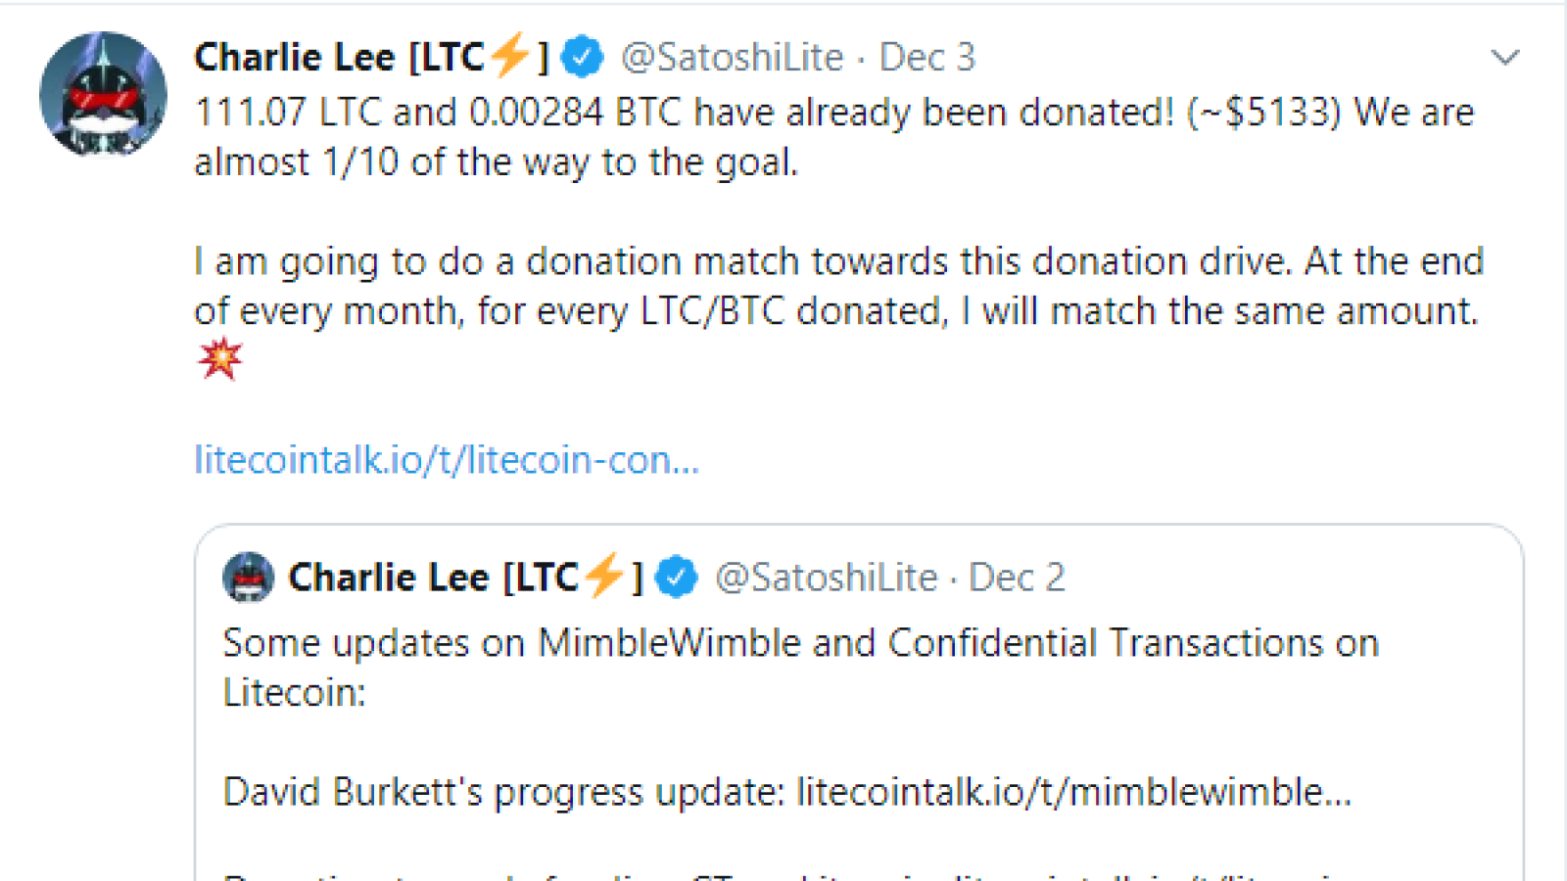1567x881 pixels.
Task: Click the Dec 3 timestamp
Action: [926, 57]
